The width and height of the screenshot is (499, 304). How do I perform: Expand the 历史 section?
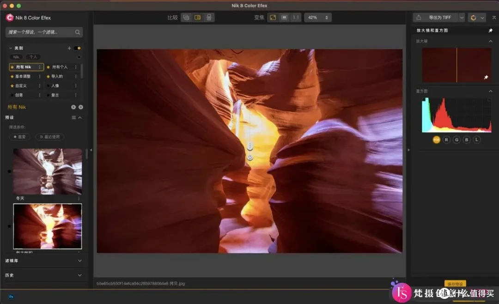point(79,275)
